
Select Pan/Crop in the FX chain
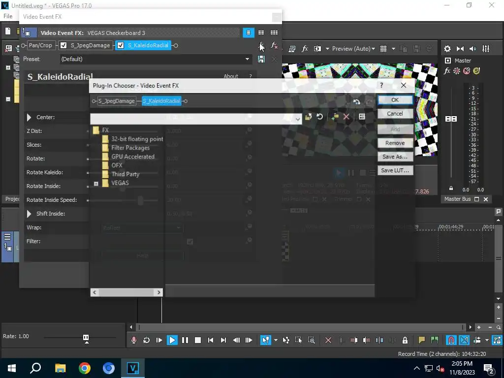pos(40,45)
